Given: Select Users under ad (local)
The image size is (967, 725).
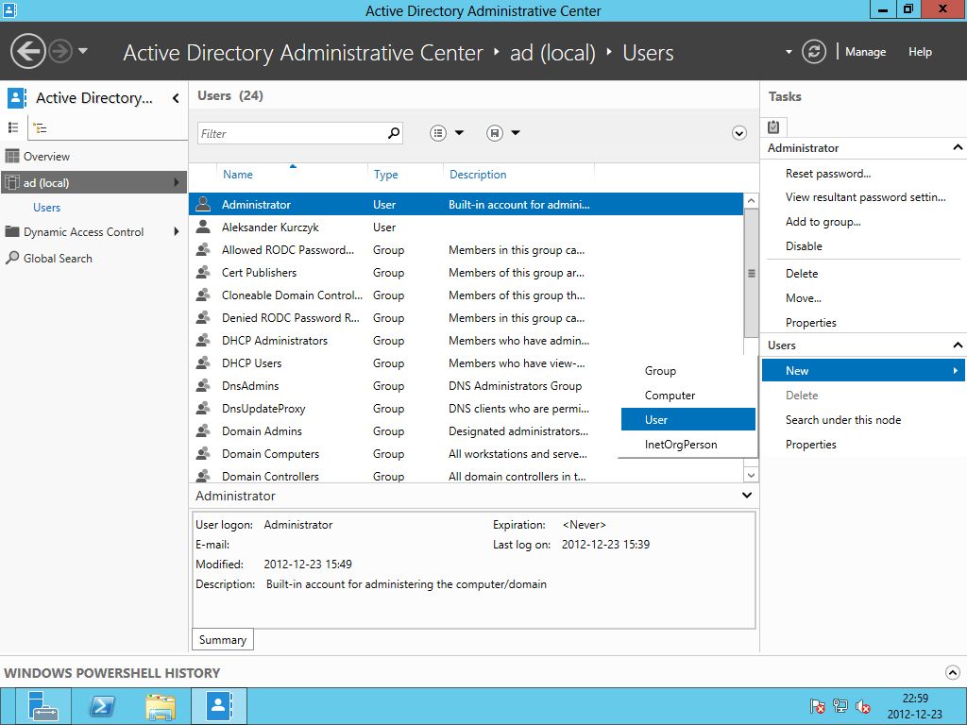Looking at the screenshot, I should (x=47, y=208).
